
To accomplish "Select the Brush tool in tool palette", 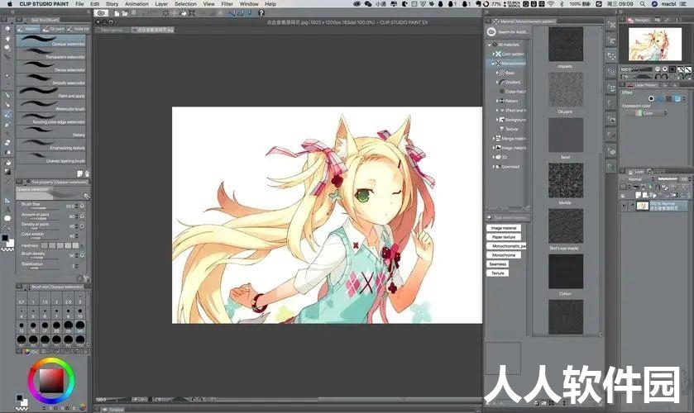I will click(x=7, y=114).
